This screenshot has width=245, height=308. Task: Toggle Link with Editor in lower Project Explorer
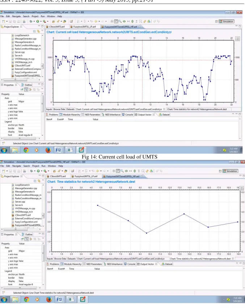(39, 181)
